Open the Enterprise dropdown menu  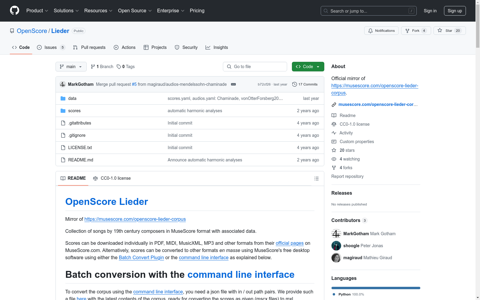[x=171, y=11]
